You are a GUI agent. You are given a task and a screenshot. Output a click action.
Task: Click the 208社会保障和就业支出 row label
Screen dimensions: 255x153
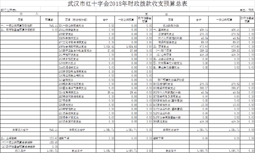pyautogui.click(x=73, y=47)
